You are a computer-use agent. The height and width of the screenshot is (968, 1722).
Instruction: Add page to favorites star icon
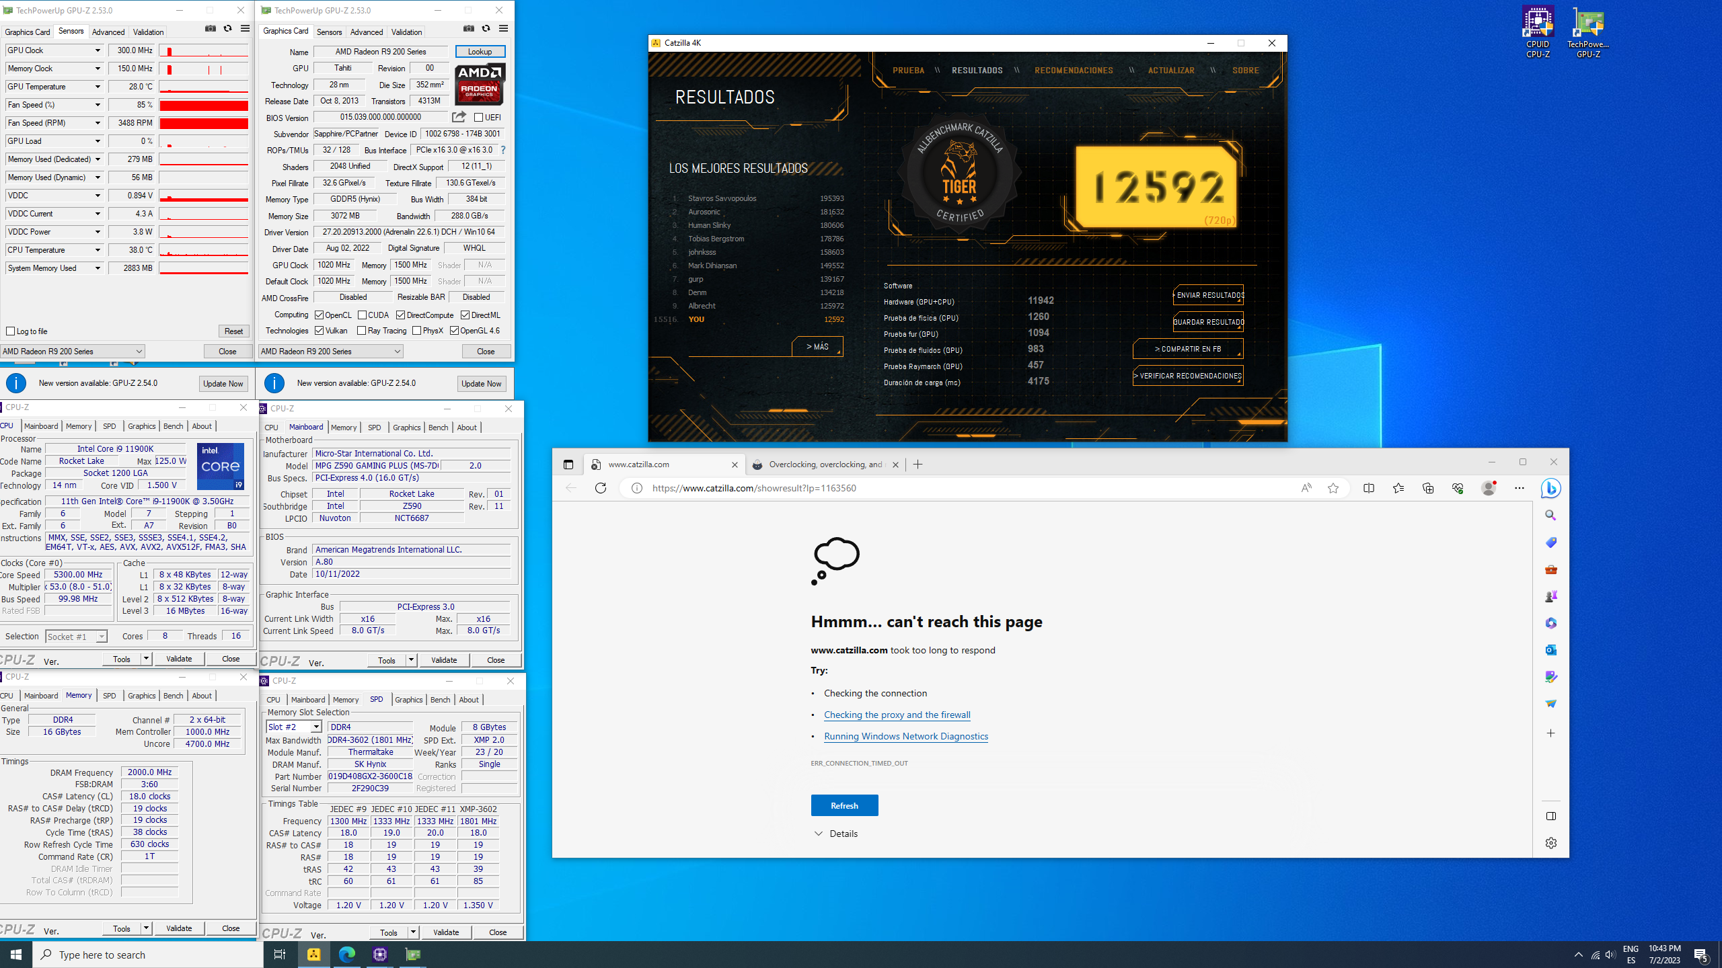tap(1333, 488)
